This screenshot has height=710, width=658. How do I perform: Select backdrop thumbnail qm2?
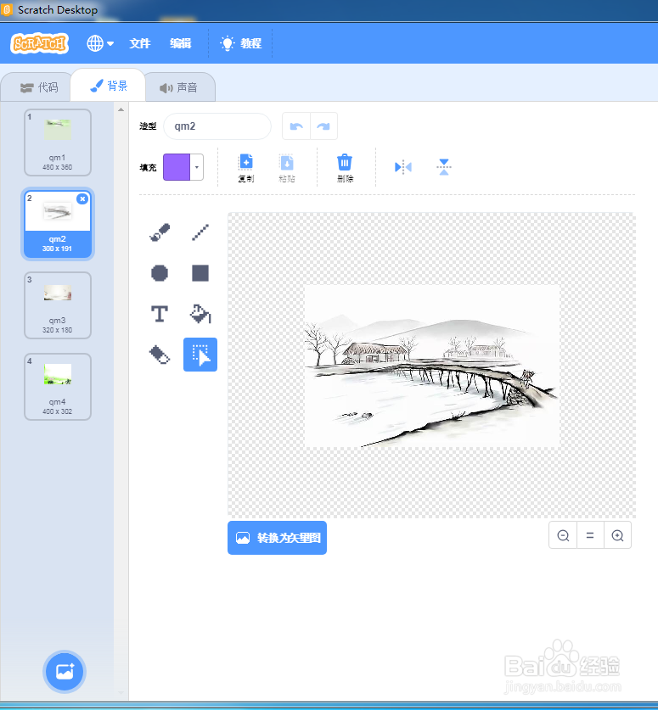coord(58,224)
